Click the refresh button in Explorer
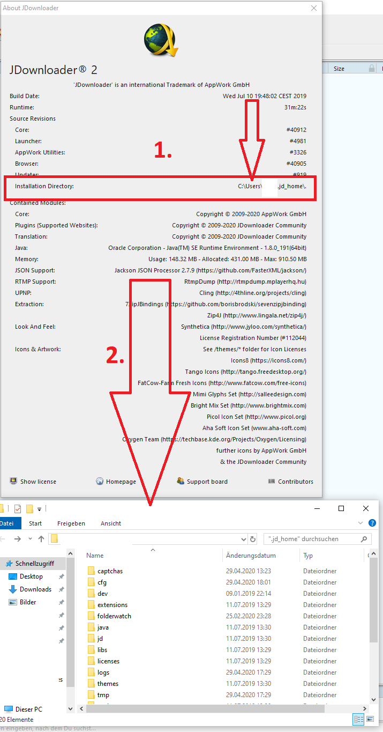The height and width of the screenshot is (732, 383). coord(253,539)
